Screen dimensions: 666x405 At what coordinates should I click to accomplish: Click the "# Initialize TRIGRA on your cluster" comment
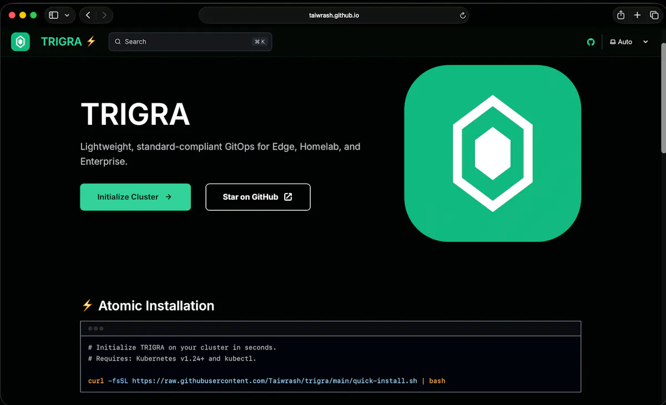pos(182,347)
